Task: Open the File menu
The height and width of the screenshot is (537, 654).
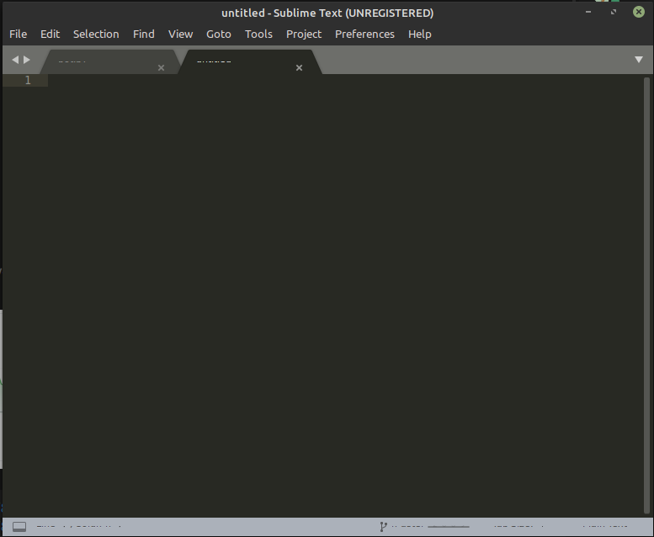Action: 19,34
